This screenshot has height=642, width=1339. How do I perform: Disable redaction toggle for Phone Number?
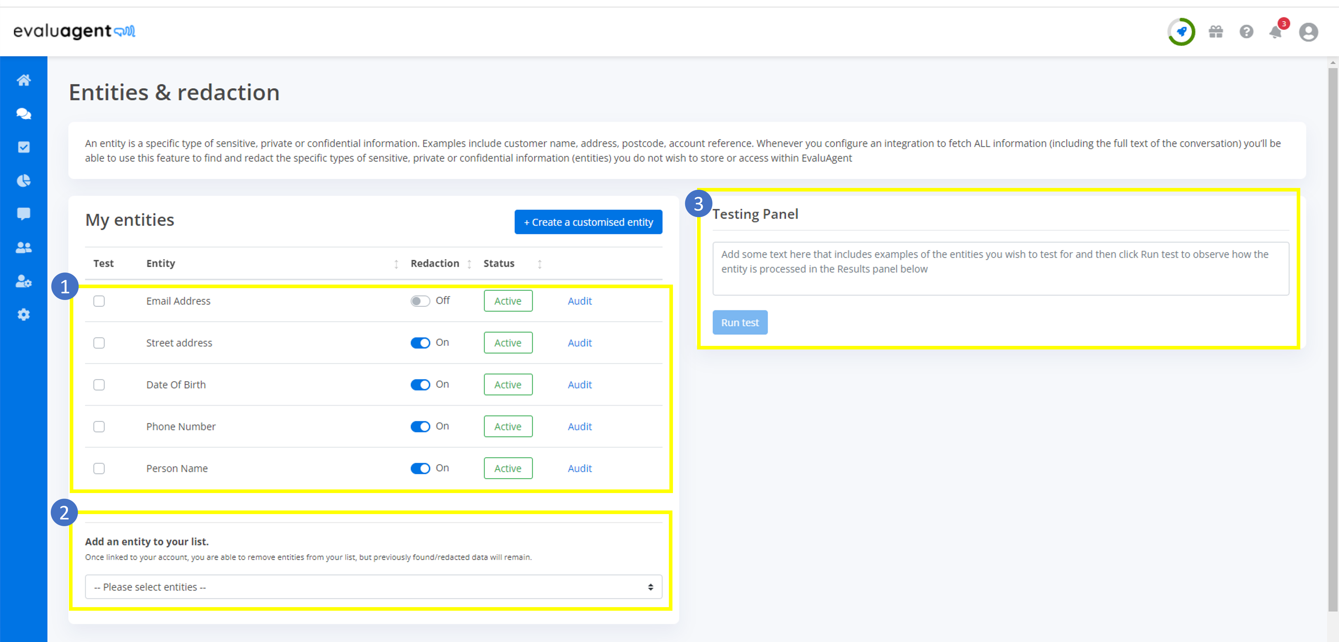[x=420, y=427]
